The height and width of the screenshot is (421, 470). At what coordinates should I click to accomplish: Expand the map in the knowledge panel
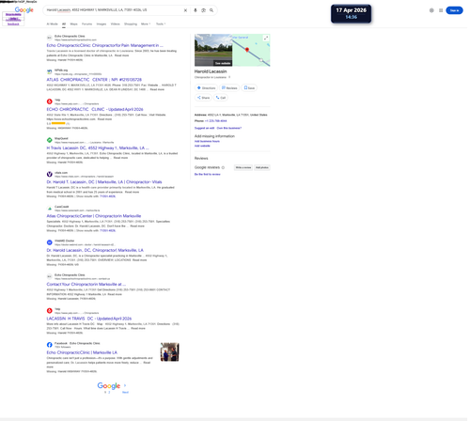pos(266,38)
